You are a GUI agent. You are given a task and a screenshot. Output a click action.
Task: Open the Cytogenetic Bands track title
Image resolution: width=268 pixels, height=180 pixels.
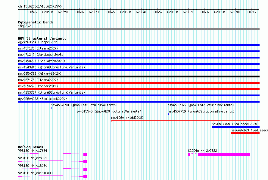(36, 22)
